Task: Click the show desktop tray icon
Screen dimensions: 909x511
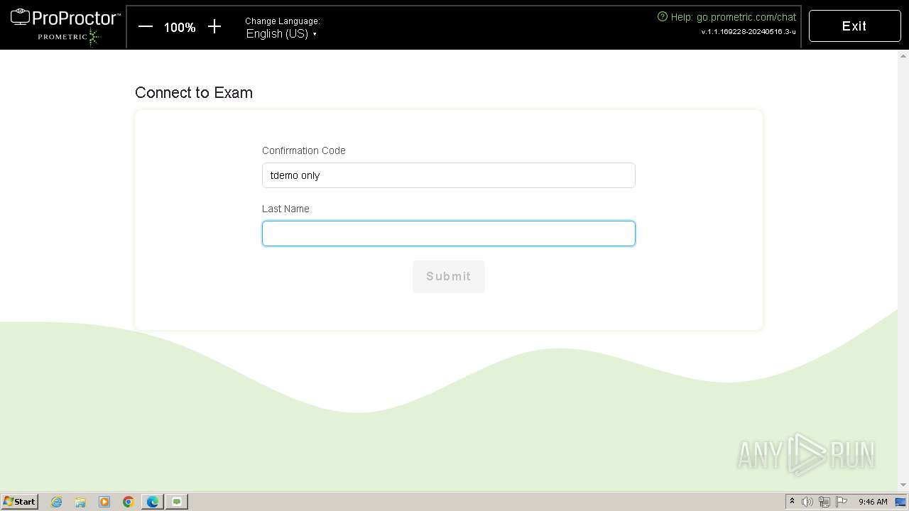Action: coord(900,502)
